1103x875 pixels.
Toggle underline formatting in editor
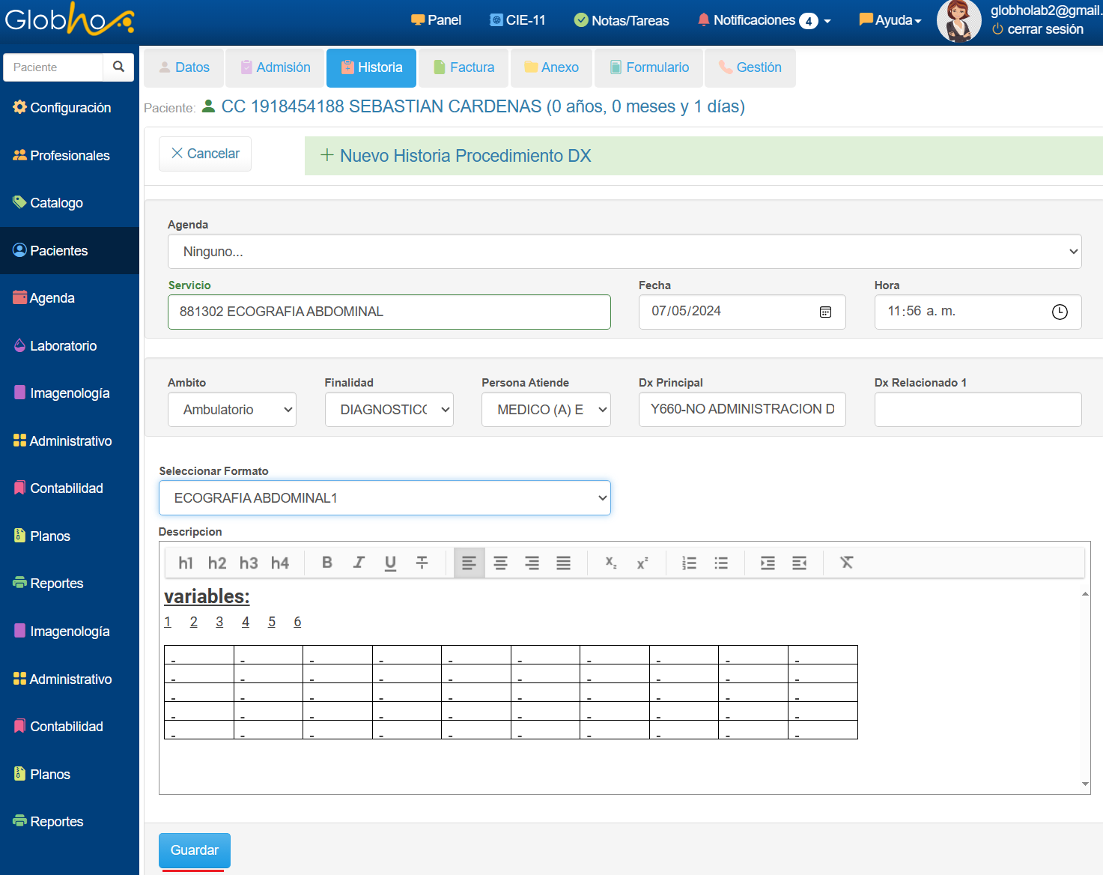point(390,563)
